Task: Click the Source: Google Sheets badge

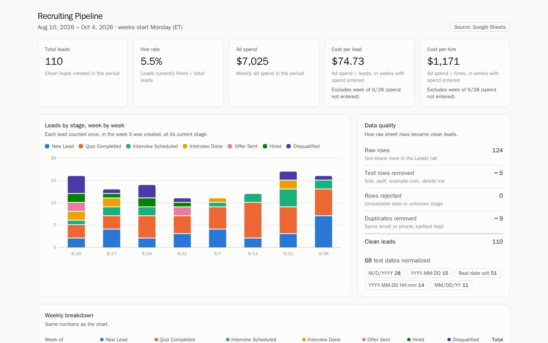Action: [x=479, y=27]
